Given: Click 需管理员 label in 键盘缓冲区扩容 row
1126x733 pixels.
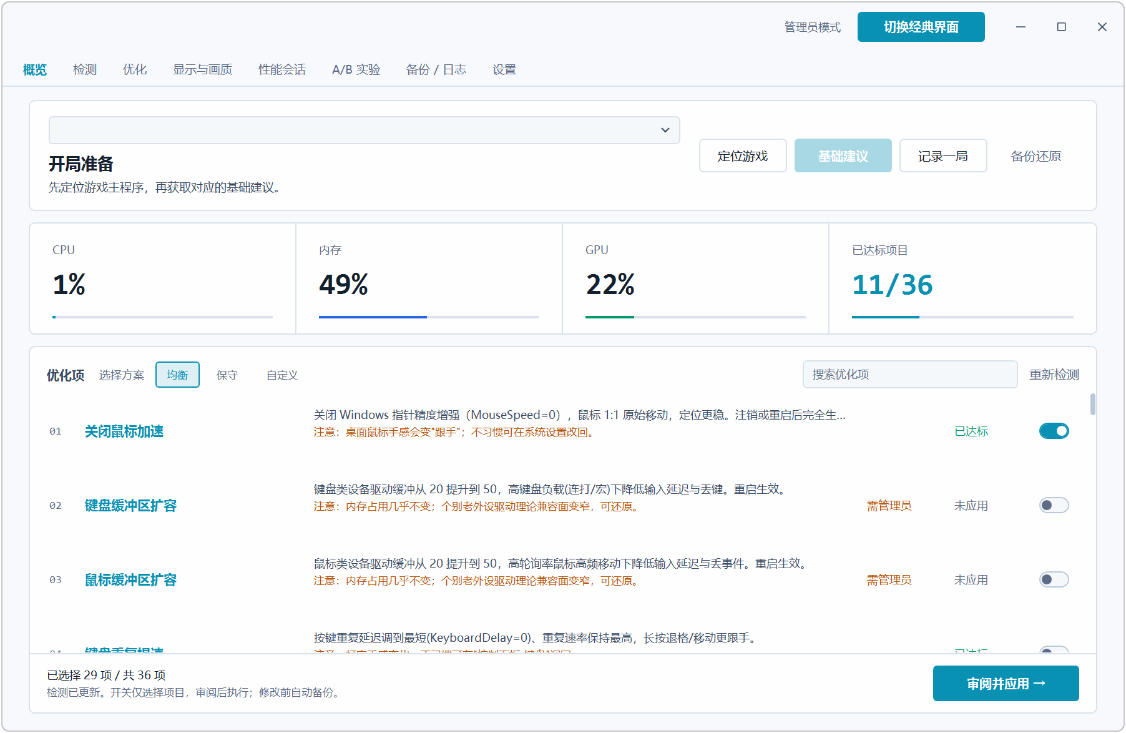Looking at the screenshot, I should 889,505.
